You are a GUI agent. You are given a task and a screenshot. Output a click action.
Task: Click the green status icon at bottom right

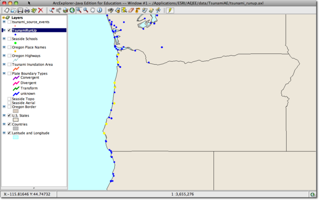[313, 195]
